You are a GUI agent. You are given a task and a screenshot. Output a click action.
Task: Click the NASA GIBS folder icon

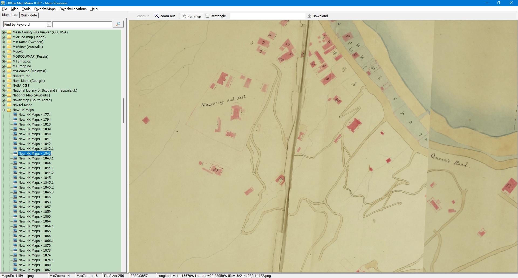[9, 86]
